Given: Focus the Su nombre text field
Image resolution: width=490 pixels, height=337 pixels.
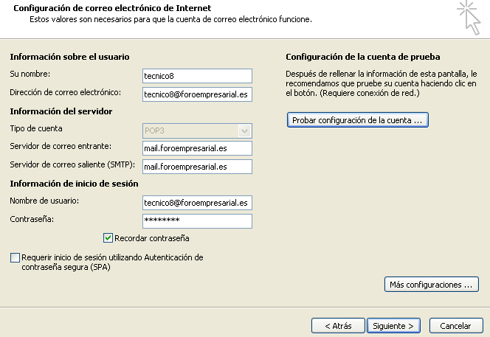Looking at the screenshot, I should (x=197, y=76).
